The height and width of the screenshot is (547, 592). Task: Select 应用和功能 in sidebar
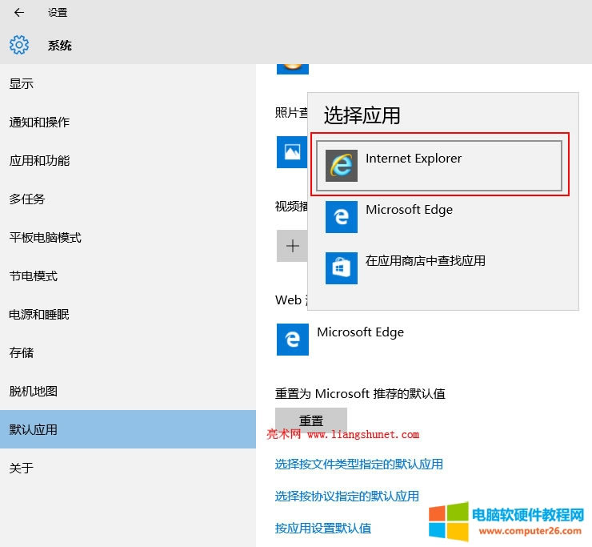39,161
